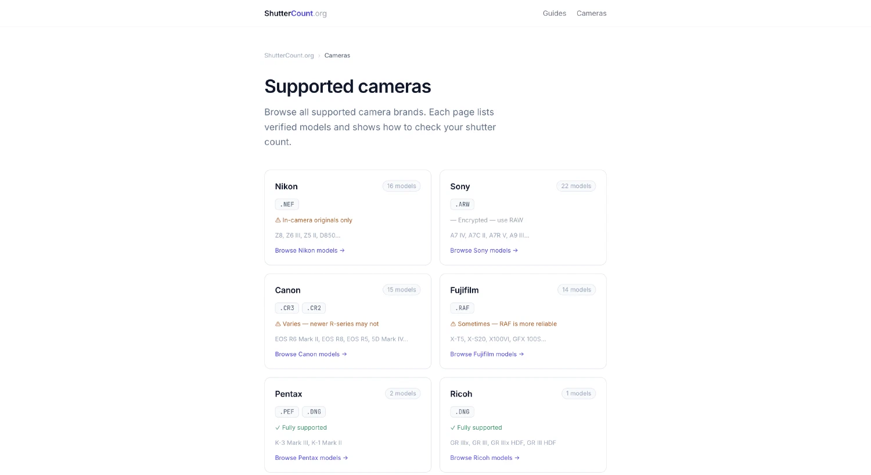Image resolution: width=871 pixels, height=475 pixels.
Task: Open the Fujifilm brand card title
Action: pos(465,290)
